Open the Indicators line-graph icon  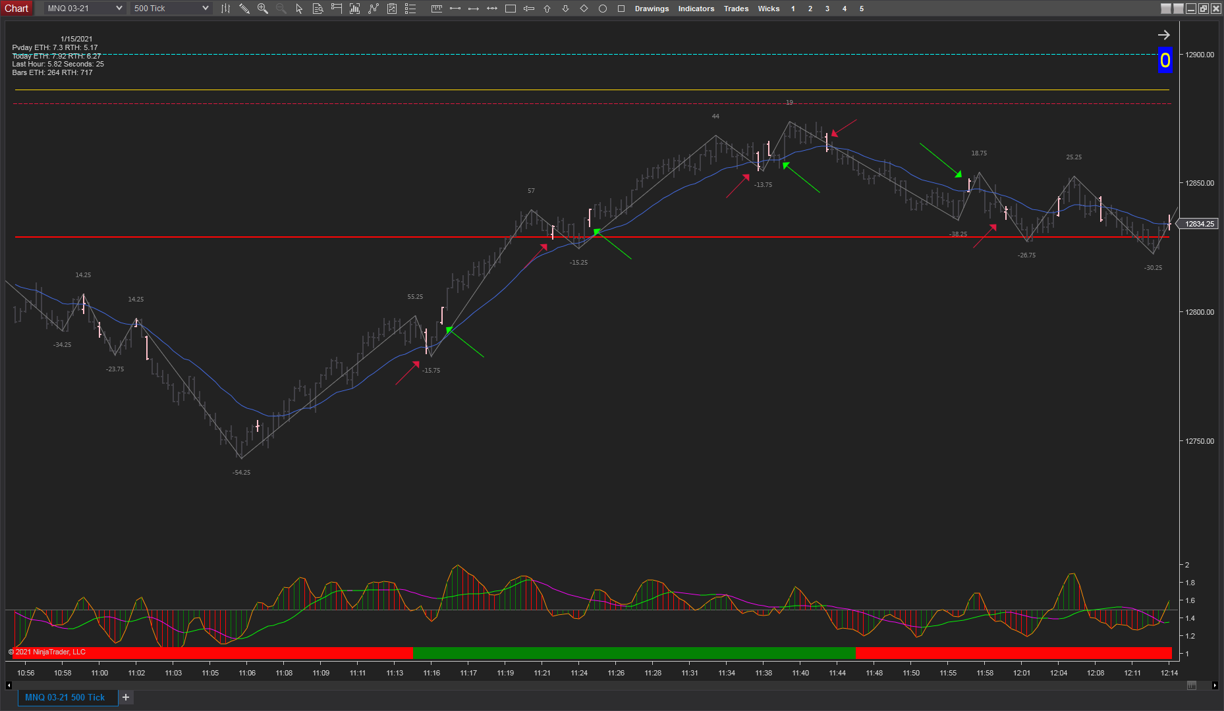(374, 9)
